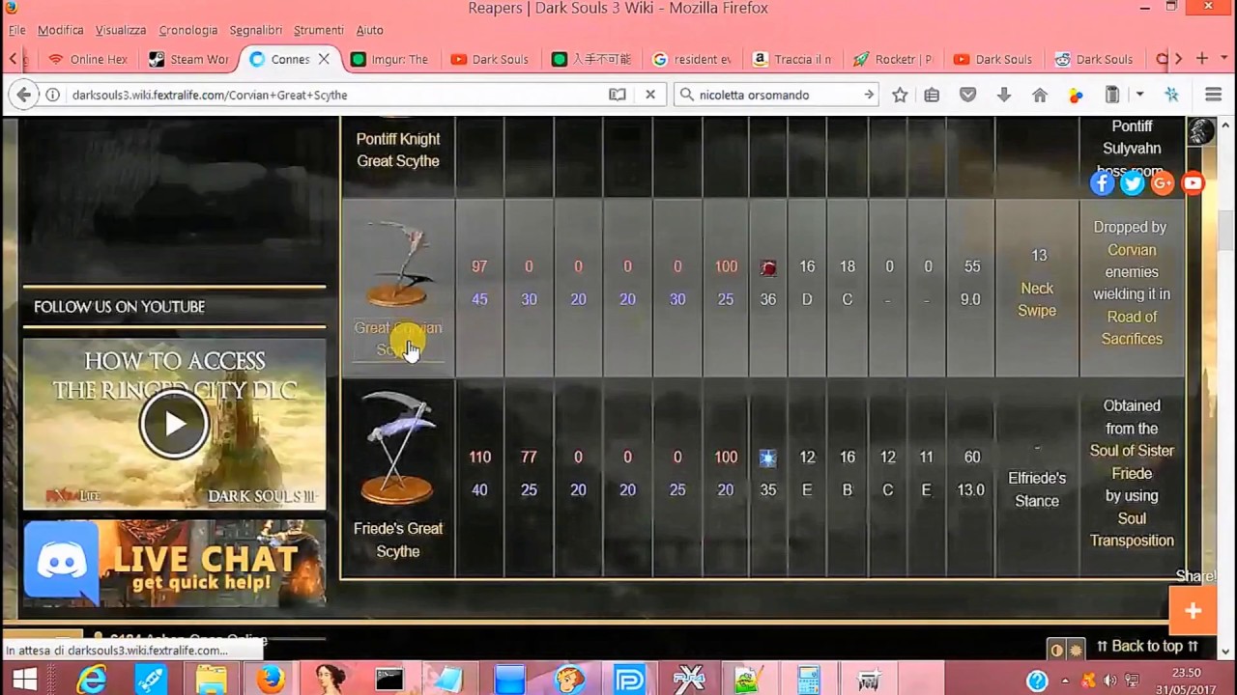Open the Aiuto menu
The height and width of the screenshot is (695, 1237).
coord(369,30)
